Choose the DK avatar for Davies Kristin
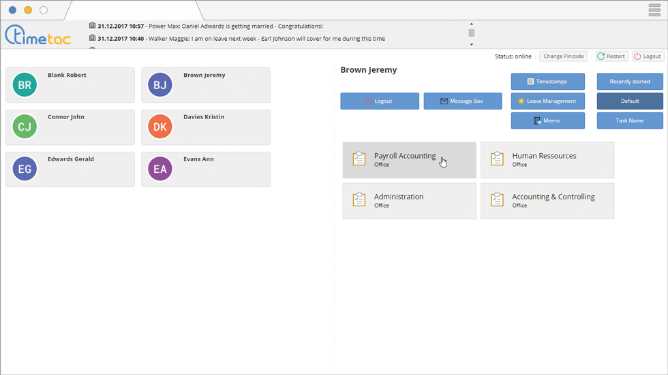Image resolution: width=668 pixels, height=375 pixels. [x=160, y=127]
